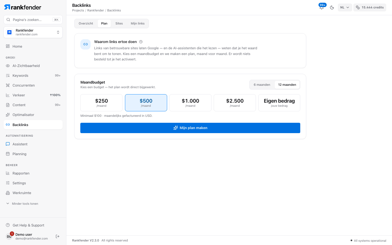Select the $1.000 per month budget

(190, 103)
